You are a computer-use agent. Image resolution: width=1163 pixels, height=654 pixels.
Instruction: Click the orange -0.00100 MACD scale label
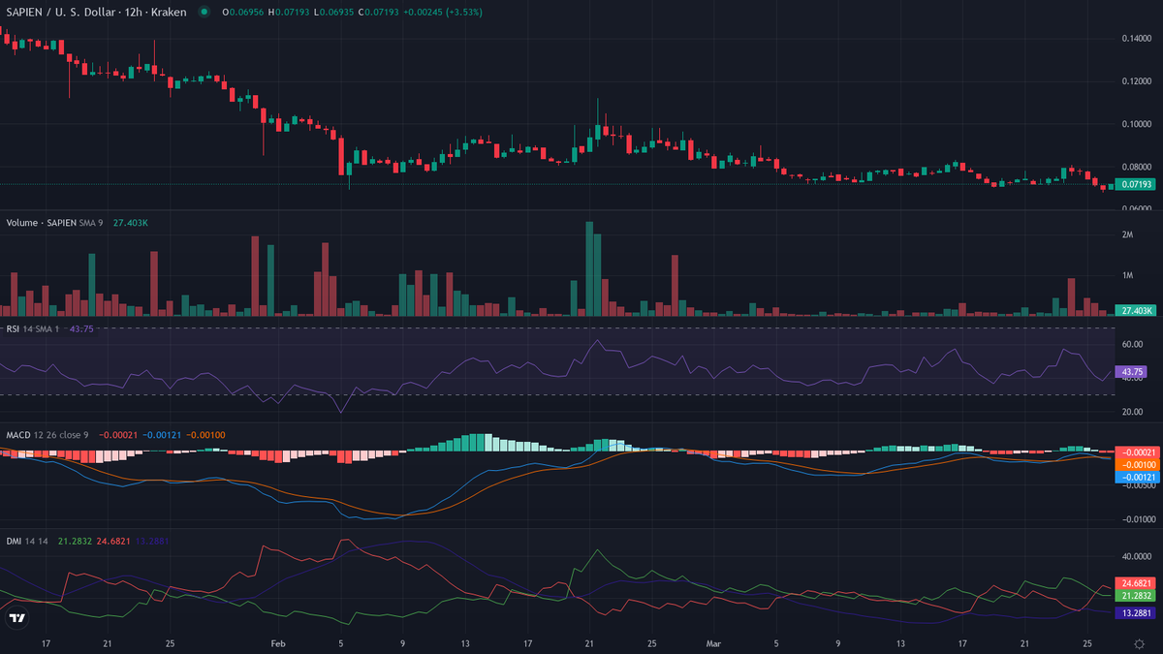(1136, 465)
